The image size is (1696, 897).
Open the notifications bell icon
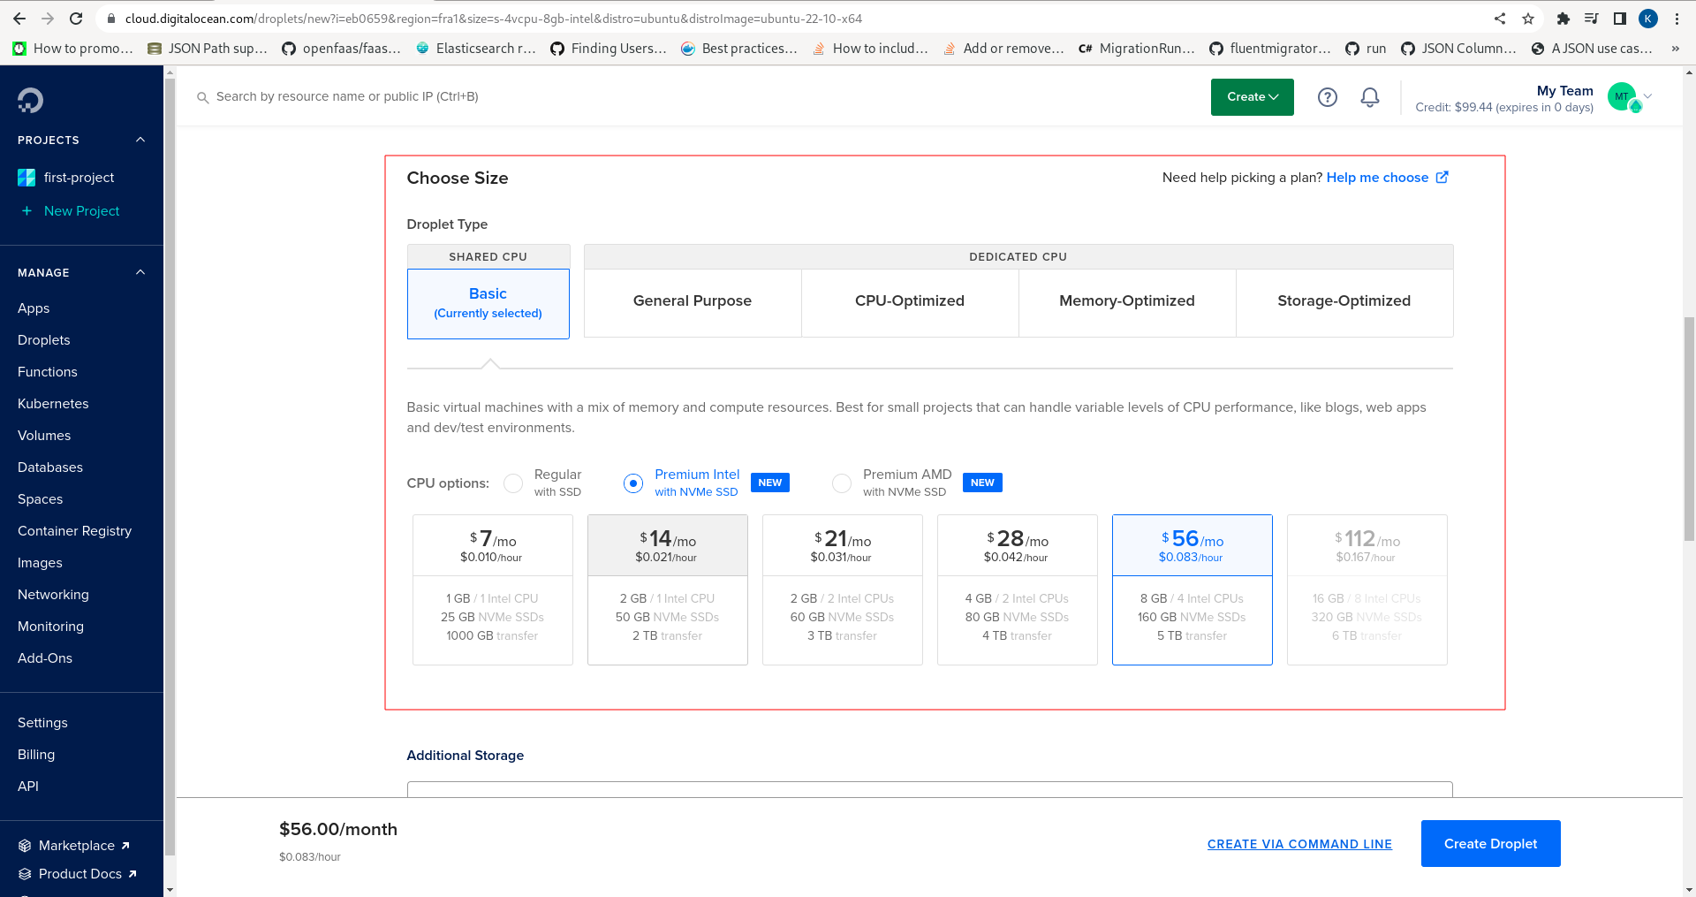[1370, 97]
